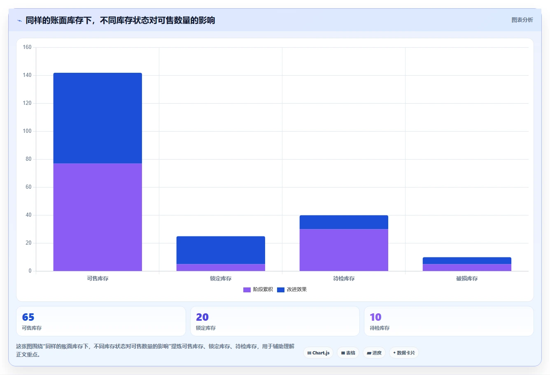Click the 待检库存 x-axis label
Viewport: 550px width, 375px height.
[x=344, y=279]
